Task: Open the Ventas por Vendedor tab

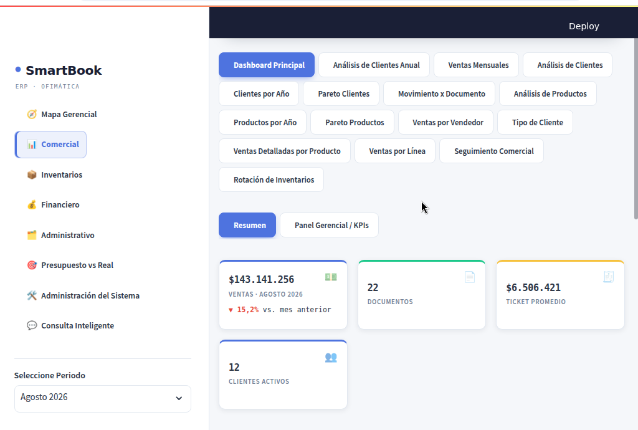Action: click(446, 122)
